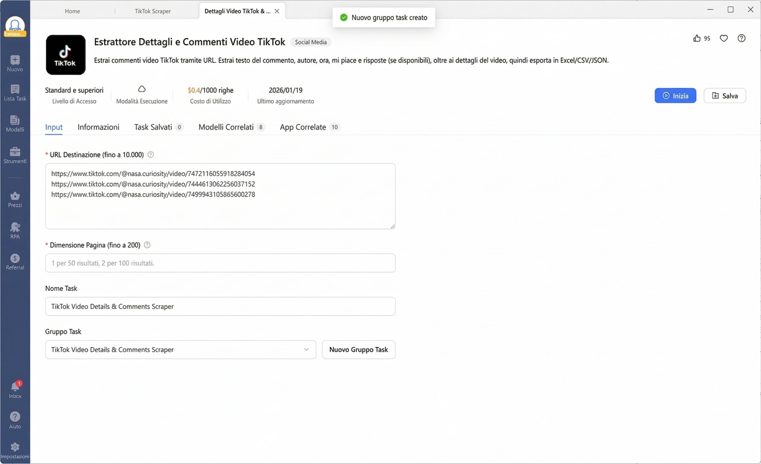Open Lista Task from the sidebar

[15, 93]
